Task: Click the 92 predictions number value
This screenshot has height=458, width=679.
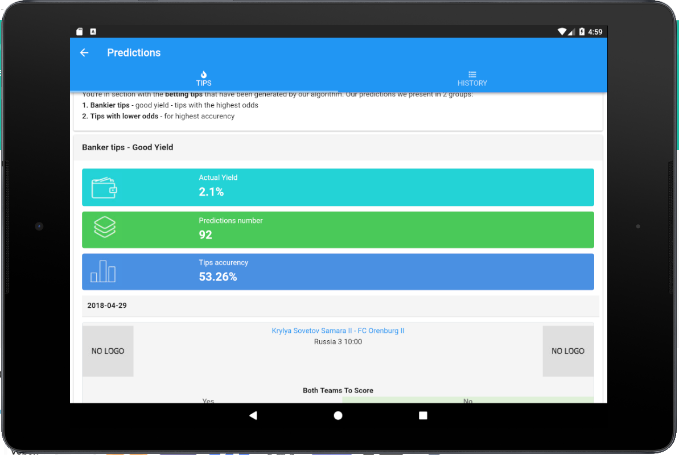Action: tap(205, 234)
